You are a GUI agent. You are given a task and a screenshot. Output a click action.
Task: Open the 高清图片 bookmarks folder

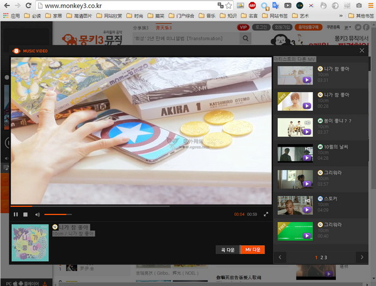coord(80,16)
